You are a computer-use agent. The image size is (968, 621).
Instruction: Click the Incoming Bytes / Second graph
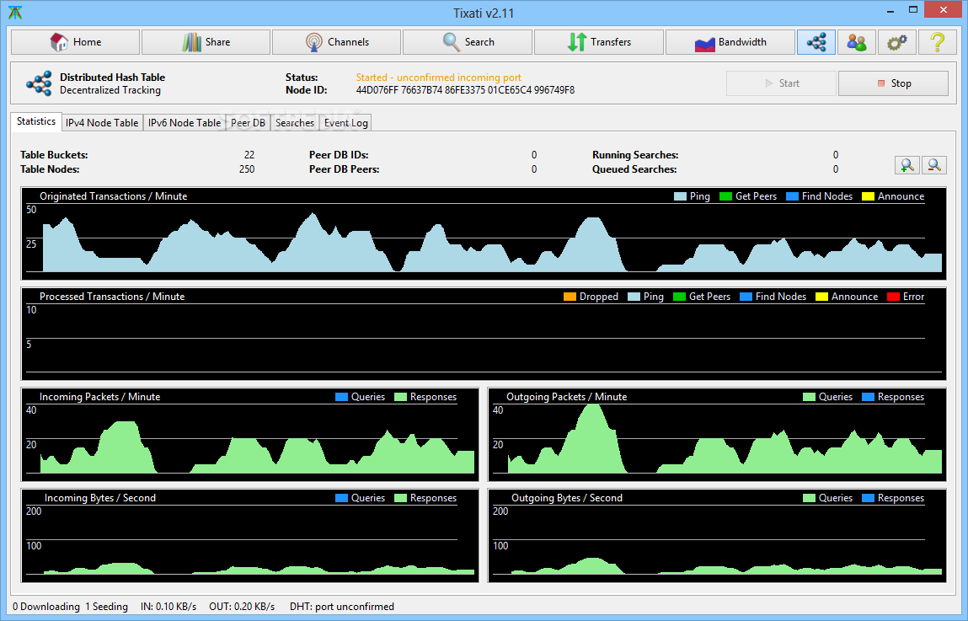tap(250, 536)
